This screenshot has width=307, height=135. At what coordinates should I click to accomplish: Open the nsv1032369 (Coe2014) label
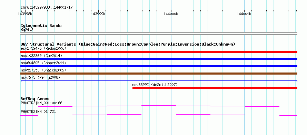point(41,56)
